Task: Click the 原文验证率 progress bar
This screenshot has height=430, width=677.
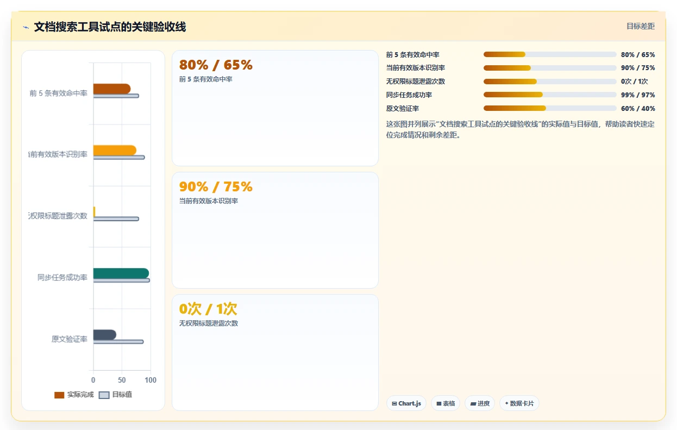Action: pyautogui.click(x=550, y=108)
